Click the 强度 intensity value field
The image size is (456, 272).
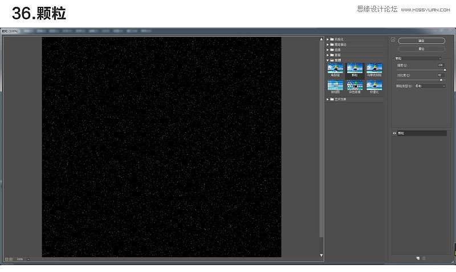tap(441, 65)
